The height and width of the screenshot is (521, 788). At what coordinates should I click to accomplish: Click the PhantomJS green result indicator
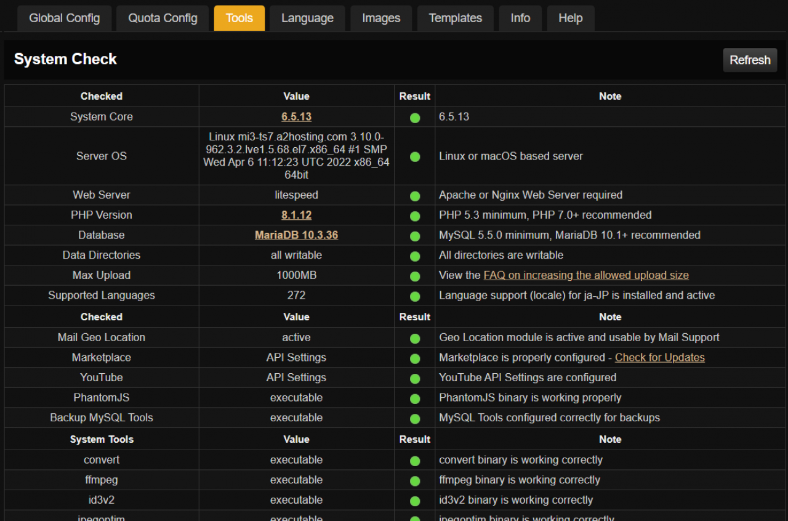click(x=415, y=398)
